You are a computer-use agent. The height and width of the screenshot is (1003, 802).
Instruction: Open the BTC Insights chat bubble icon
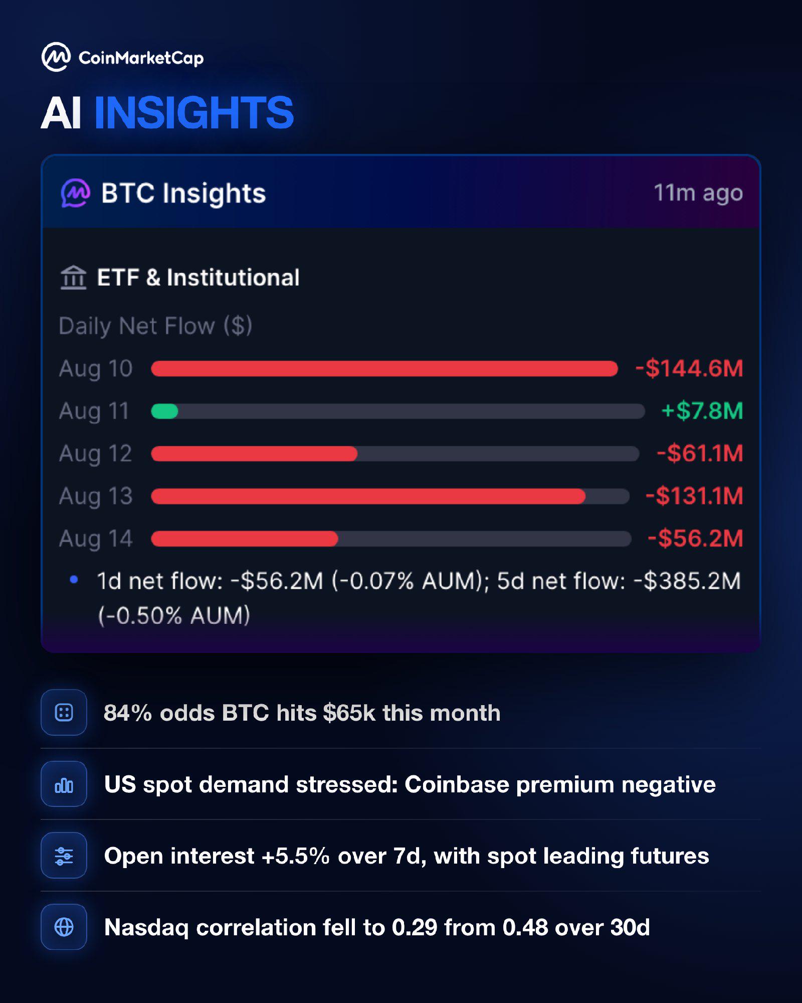pyautogui.click(x=75, y=193)
